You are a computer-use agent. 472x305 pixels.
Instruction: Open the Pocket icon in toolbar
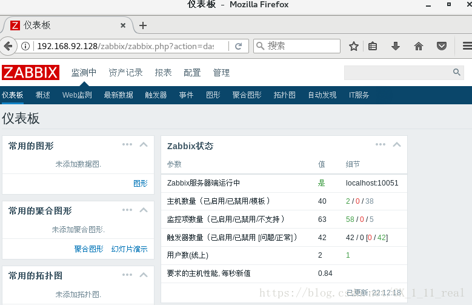click(442, 46)
